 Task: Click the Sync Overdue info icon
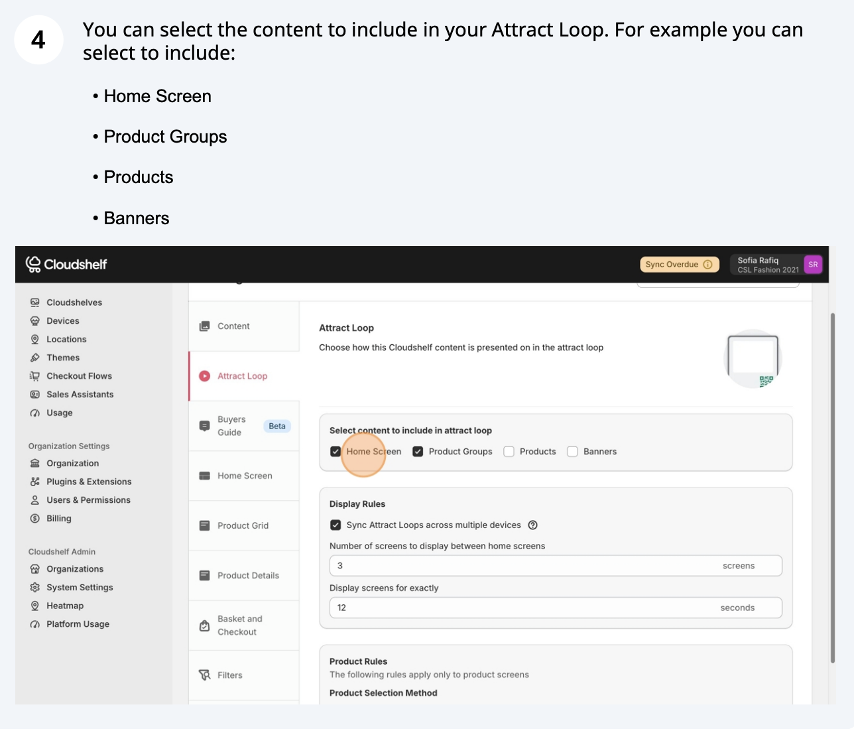click(x=707, y=265)
